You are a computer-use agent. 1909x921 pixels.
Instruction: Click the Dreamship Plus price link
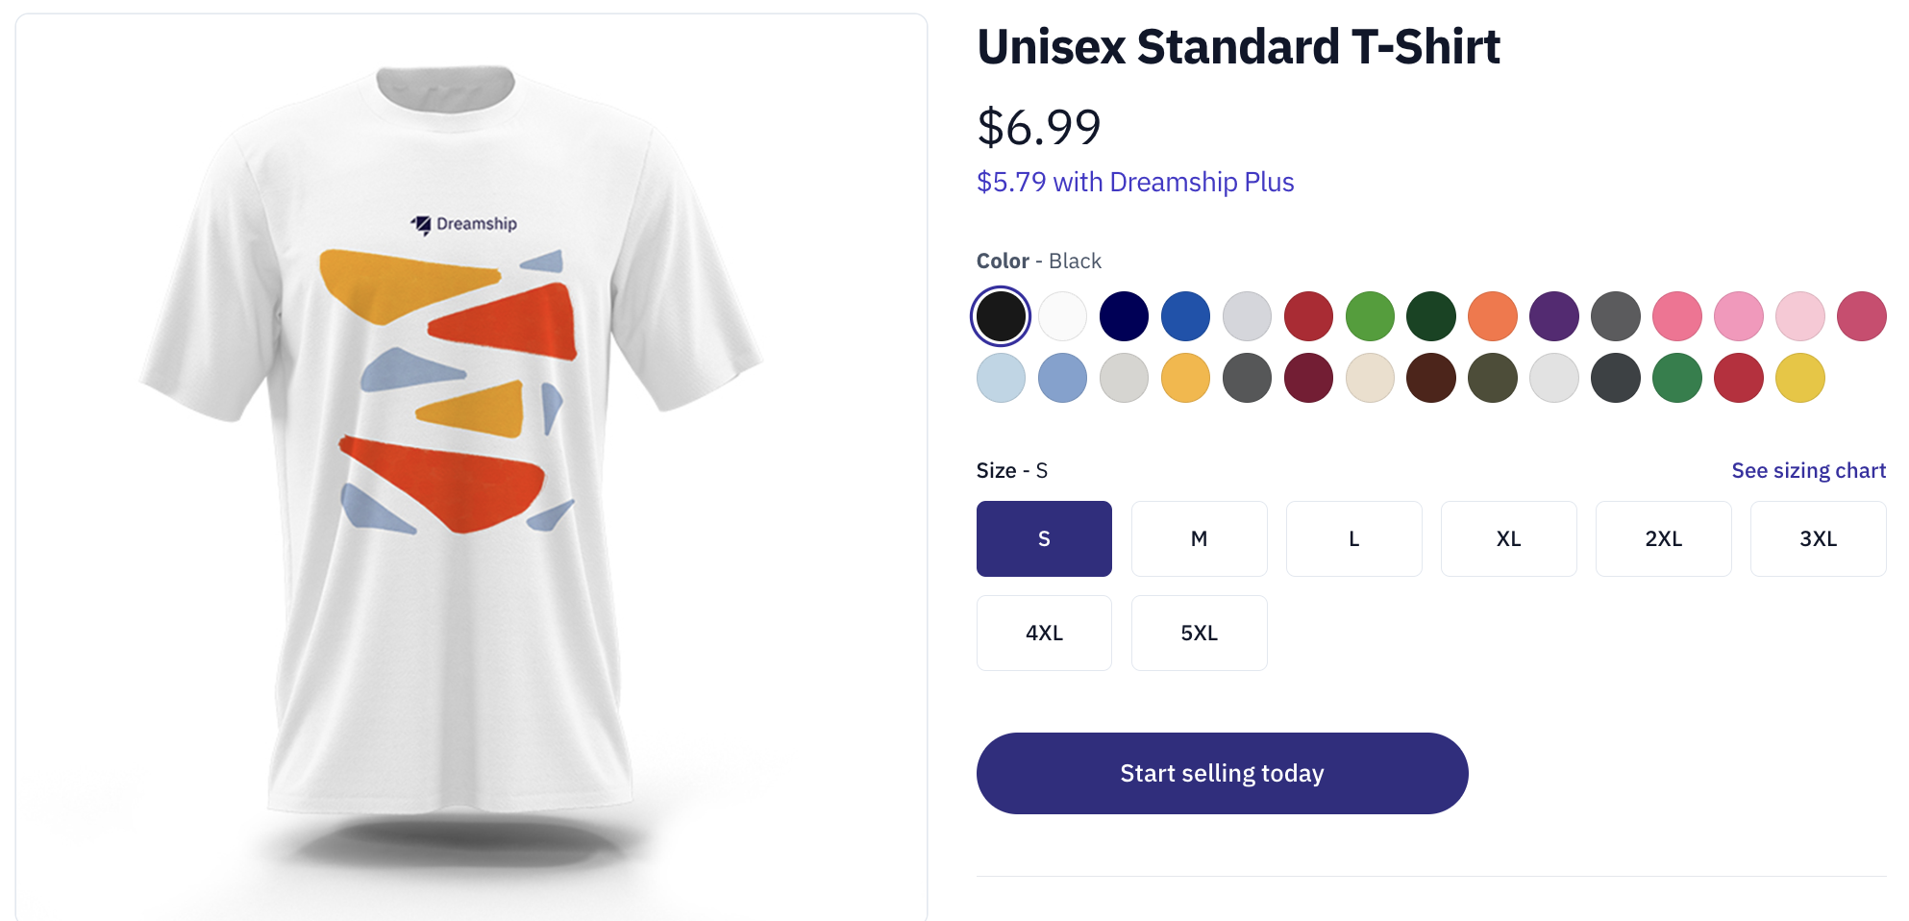pyautogui.click(x=1135, y=182)
